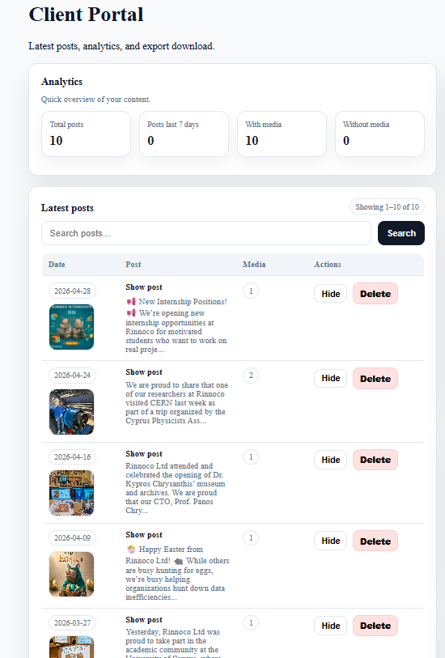Delete the 2026-03-27 university post

pyautogui.click(x=375, y=626)
